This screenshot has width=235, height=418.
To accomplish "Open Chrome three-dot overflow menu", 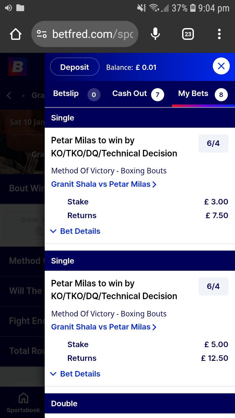I will pos(219,34).
